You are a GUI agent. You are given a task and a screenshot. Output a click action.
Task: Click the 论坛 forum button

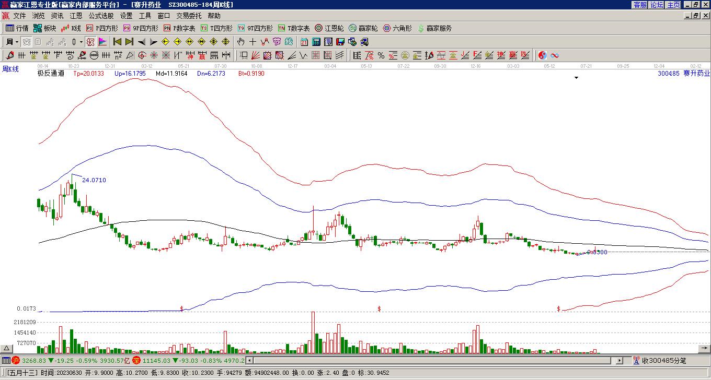pos(657,5)
